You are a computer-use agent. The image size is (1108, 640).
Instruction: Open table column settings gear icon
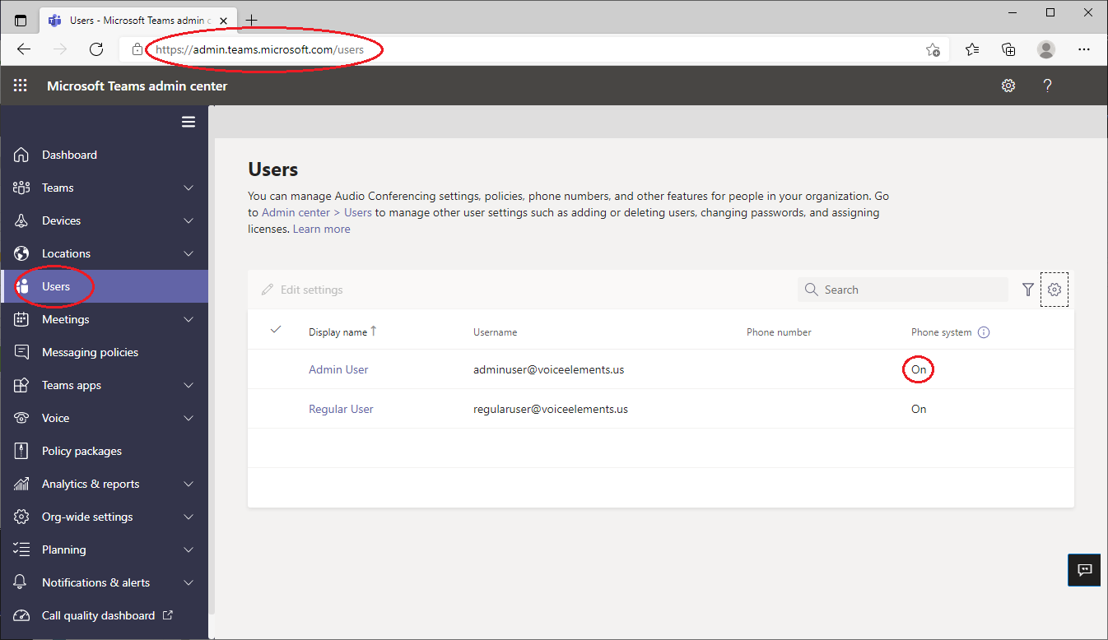(x=1054, y=290)
